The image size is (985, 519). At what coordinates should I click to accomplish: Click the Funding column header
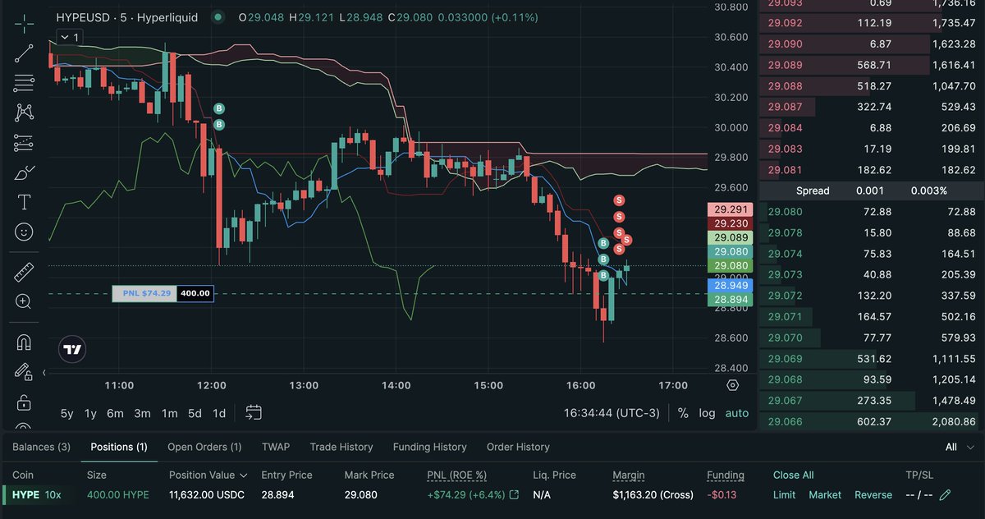pyautogui.click(x=726, y=475)
